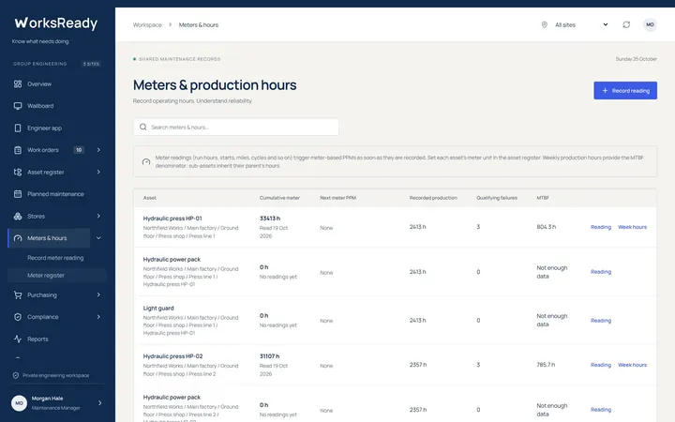Expand the Stores submenu chevron

(x=98, y=217)
